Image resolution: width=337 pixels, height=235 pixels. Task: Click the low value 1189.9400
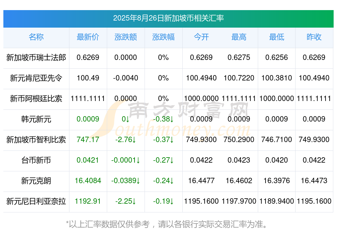click(277, 201)
